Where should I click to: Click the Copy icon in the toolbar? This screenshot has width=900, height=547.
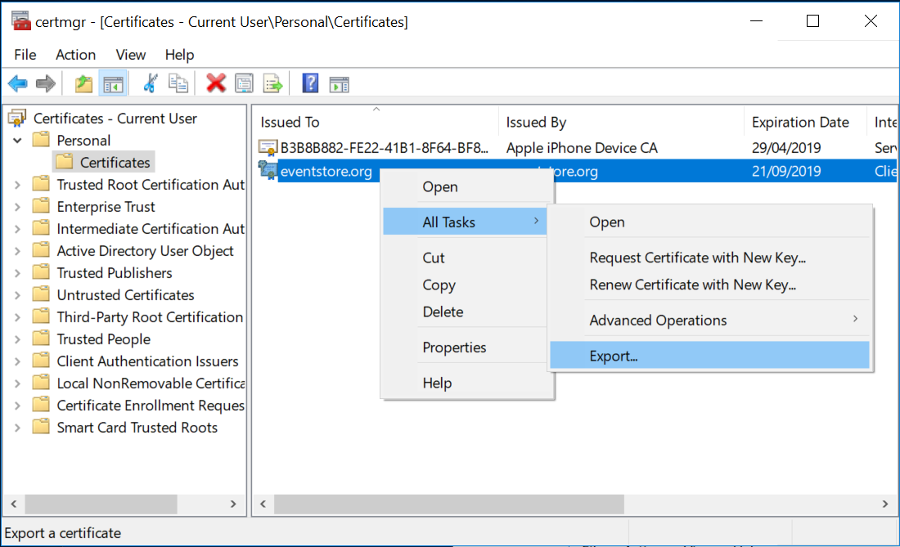pyautogui.click(x=178, y=83)
